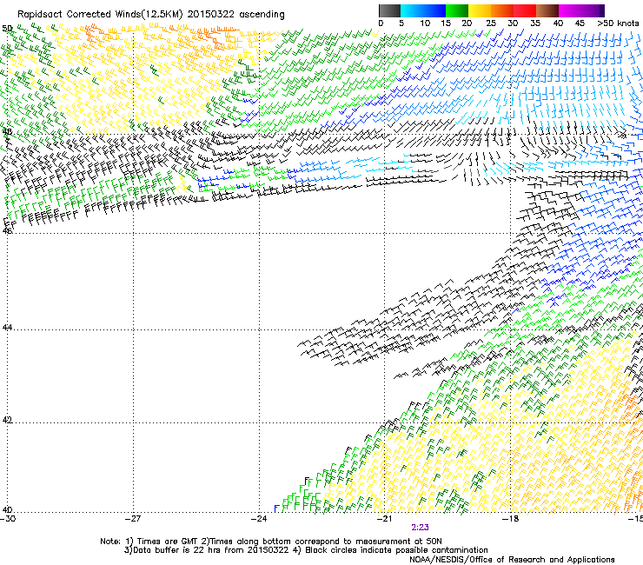Click the brown 35-40 knots legend swatch
Viewport: 643px width, 565px height.
coord(547,10)
